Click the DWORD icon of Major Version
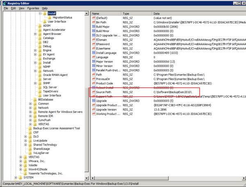246x187 pixels. point(93,62)
